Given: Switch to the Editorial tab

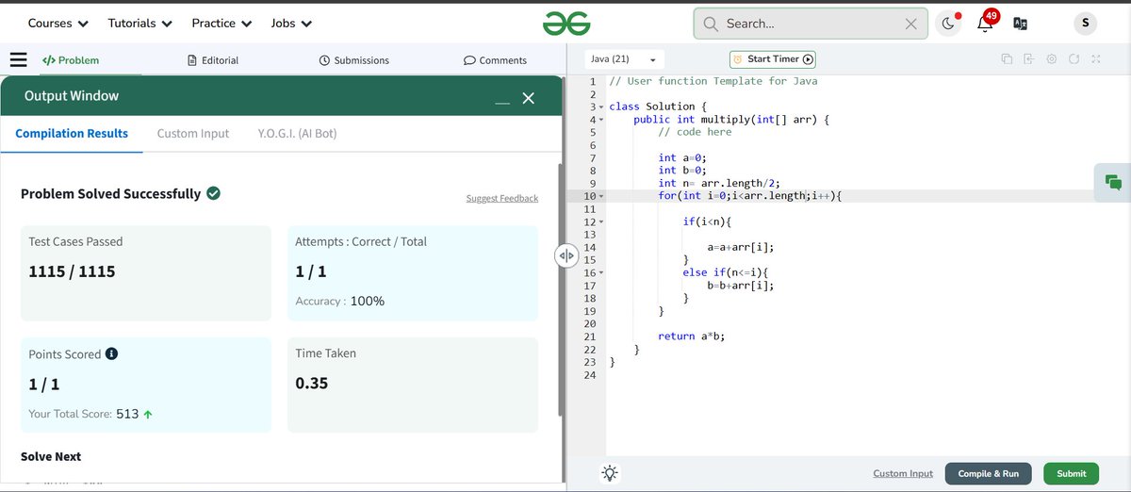Looking at the screenshot, I should click(x=213, y=60).
